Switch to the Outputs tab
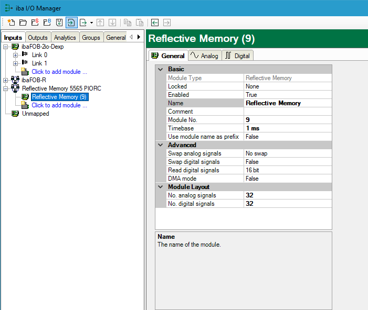 coord(38,38)
